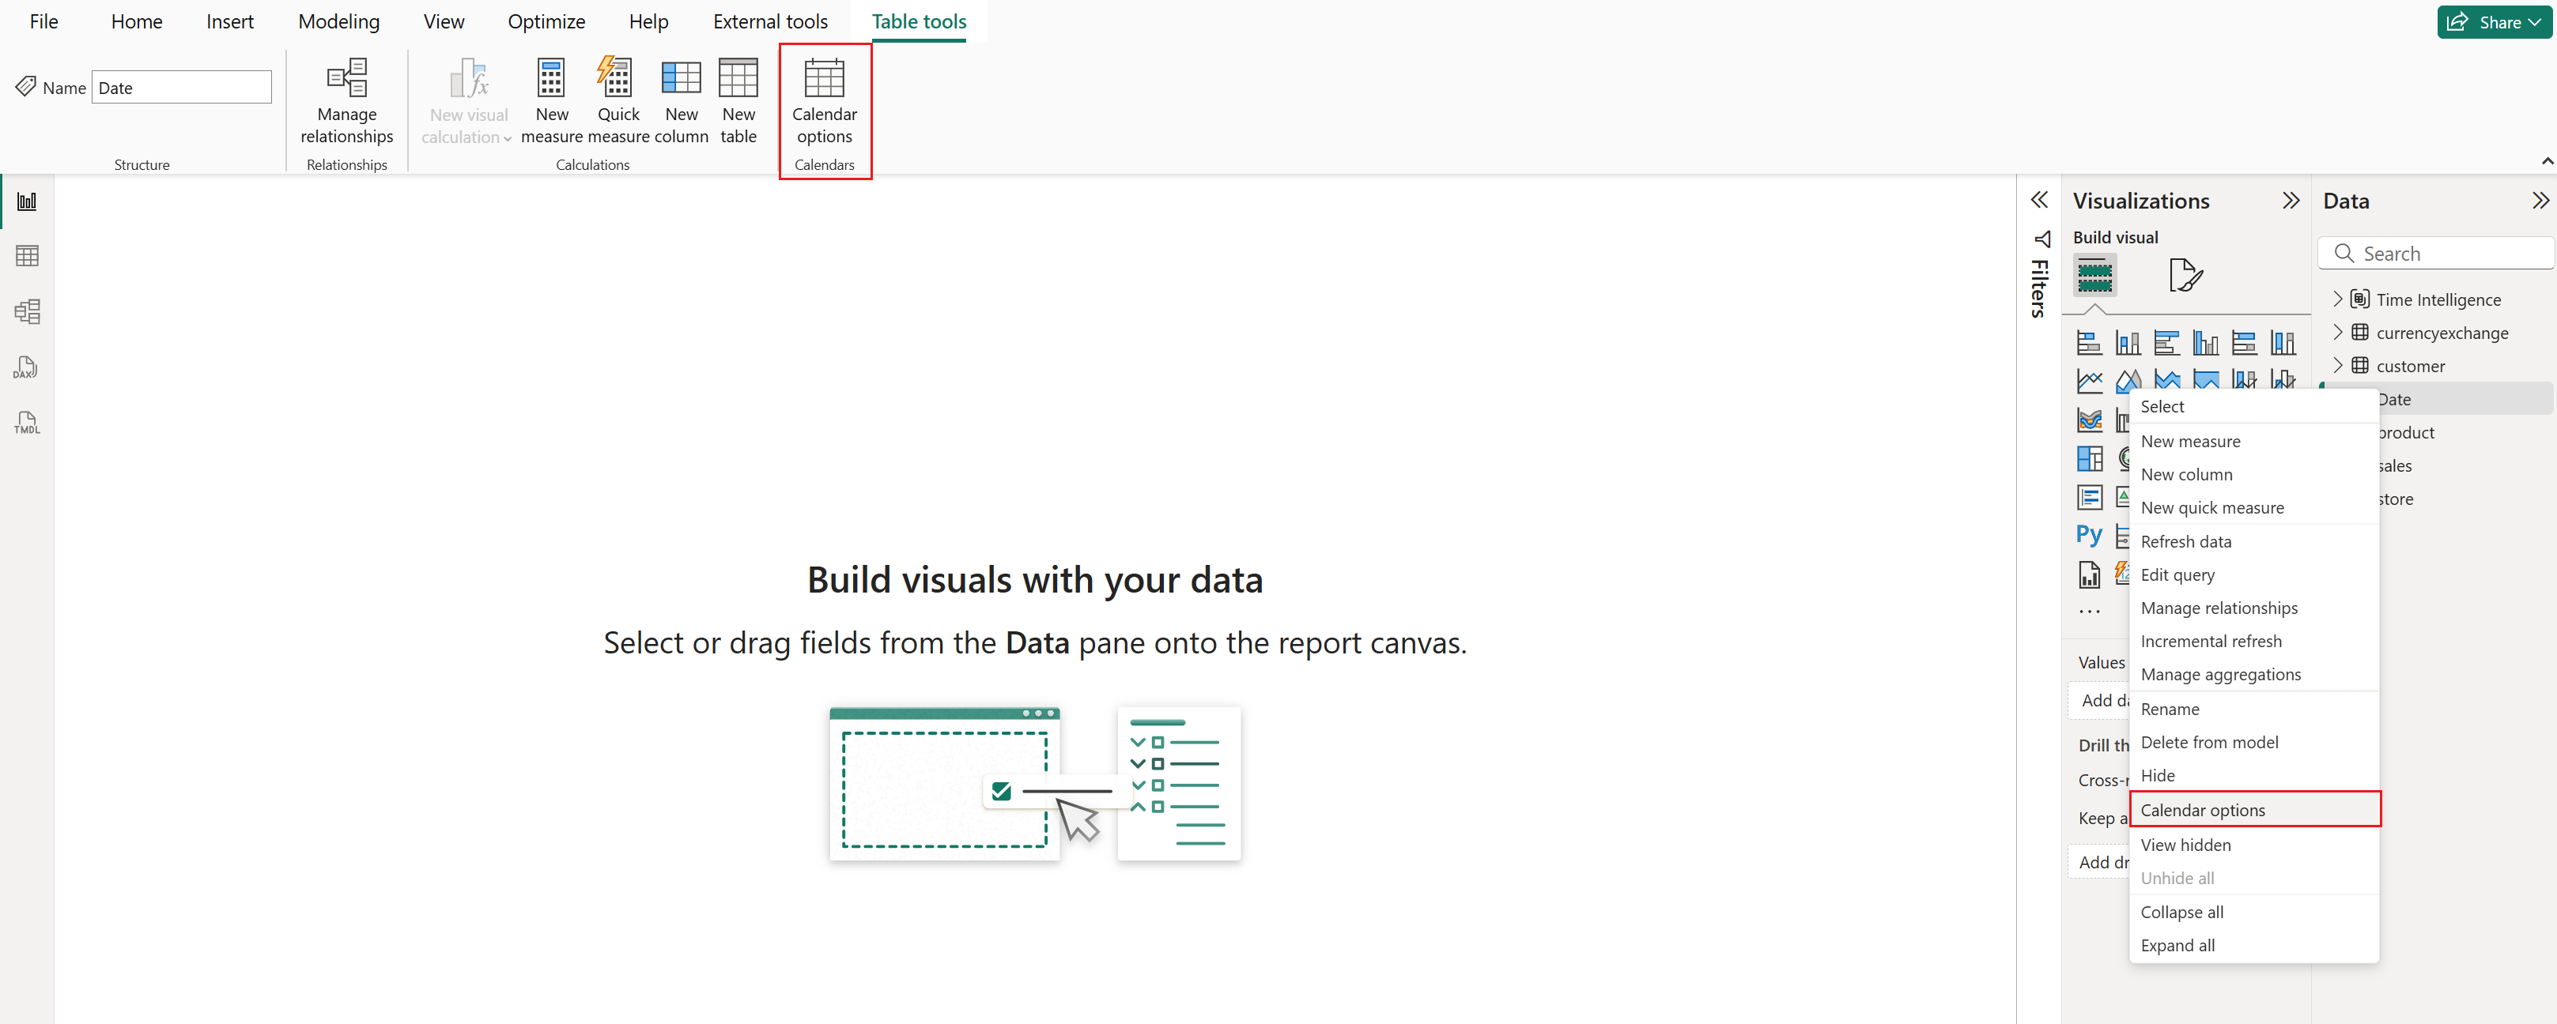Open the Modeling ribbon tab

tap(338, 22)
